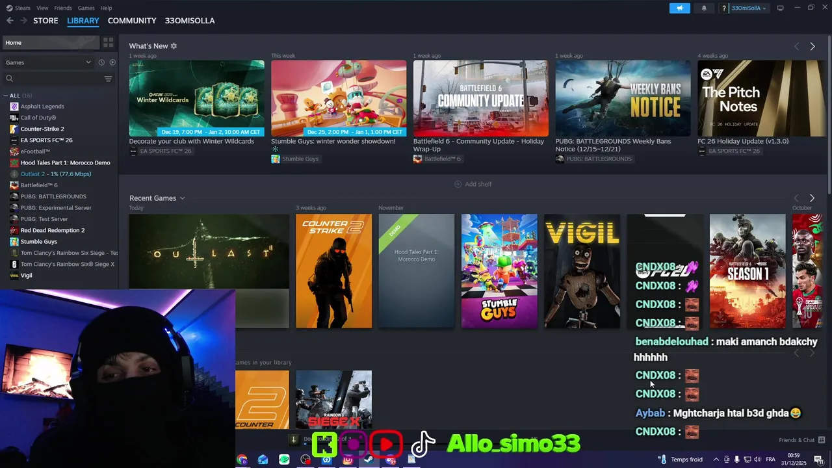Image resolution: width=832 pixels, height=468 pixels.
Task: Select Hood Tales Part 1: Morocco Demo entry
Action: click(x=59, y=162)
